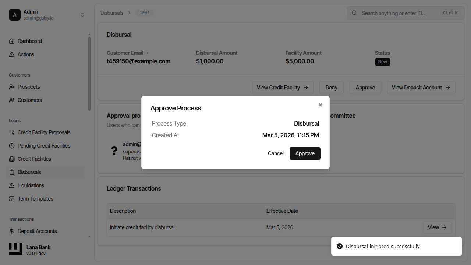Go to Disbursals breadcrumb link
This screenshot has height=265, width=471.
point(112,13)
